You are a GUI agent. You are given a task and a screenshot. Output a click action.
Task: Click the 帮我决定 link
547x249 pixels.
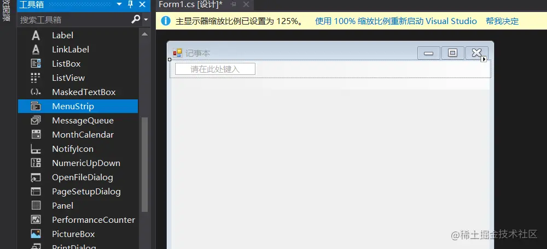(502, 21)
